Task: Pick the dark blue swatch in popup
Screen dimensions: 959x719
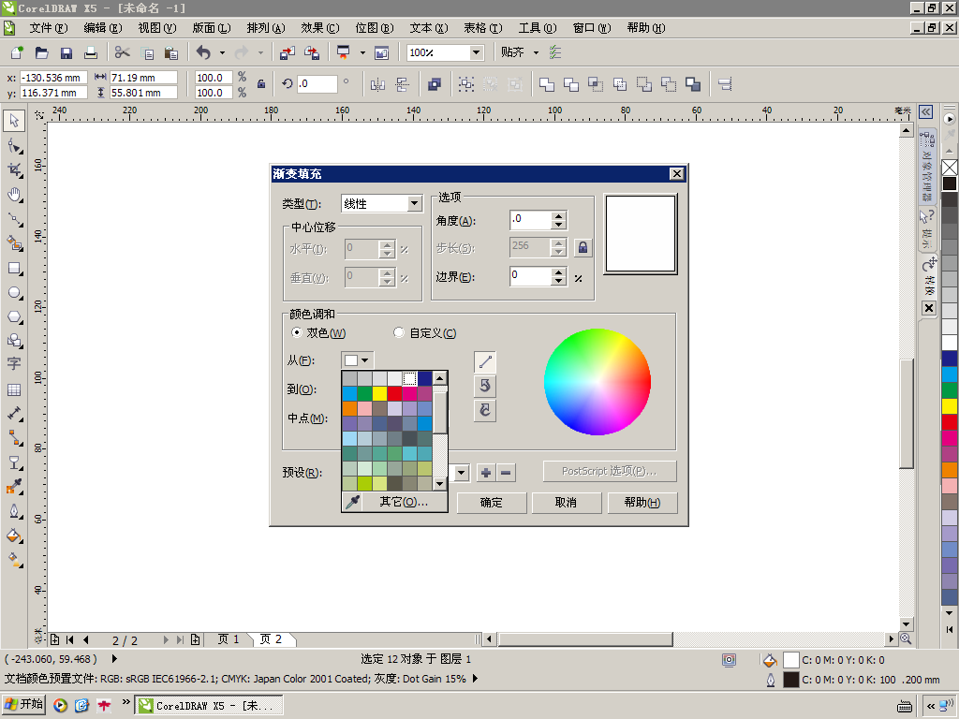Action: pos(424,378)
